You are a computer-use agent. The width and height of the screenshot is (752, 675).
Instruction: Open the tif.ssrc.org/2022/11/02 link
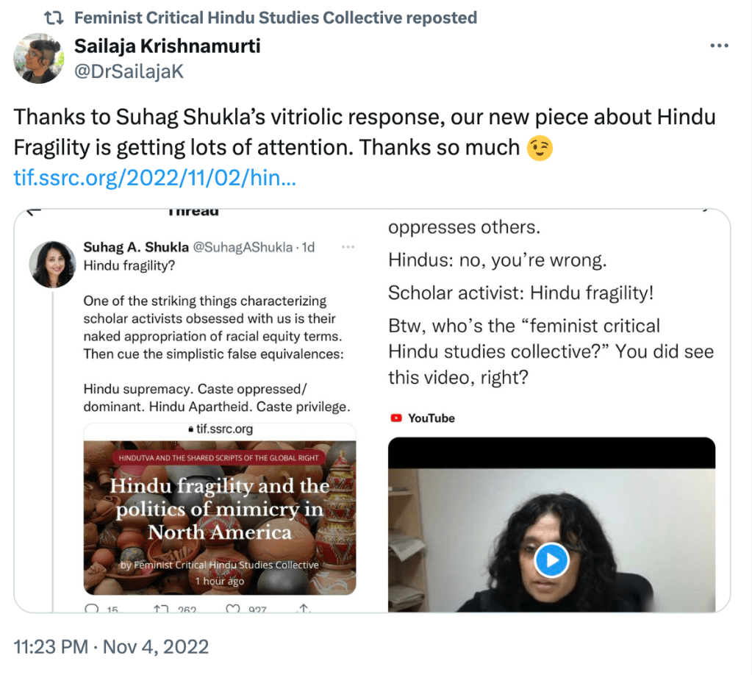click(x=155, y=179)
